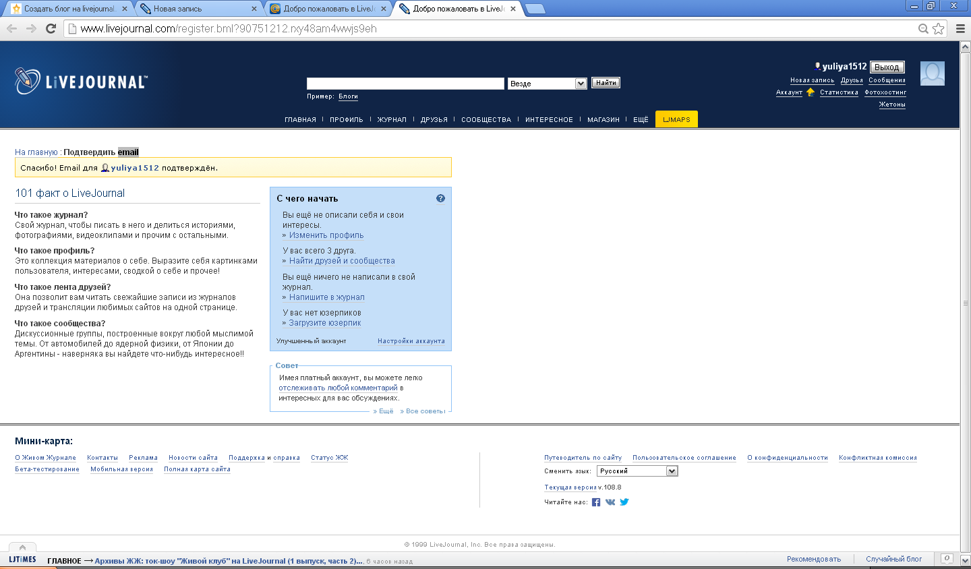
Task: Open «Настройки аккаунта» link
Action: coord(411,341)
